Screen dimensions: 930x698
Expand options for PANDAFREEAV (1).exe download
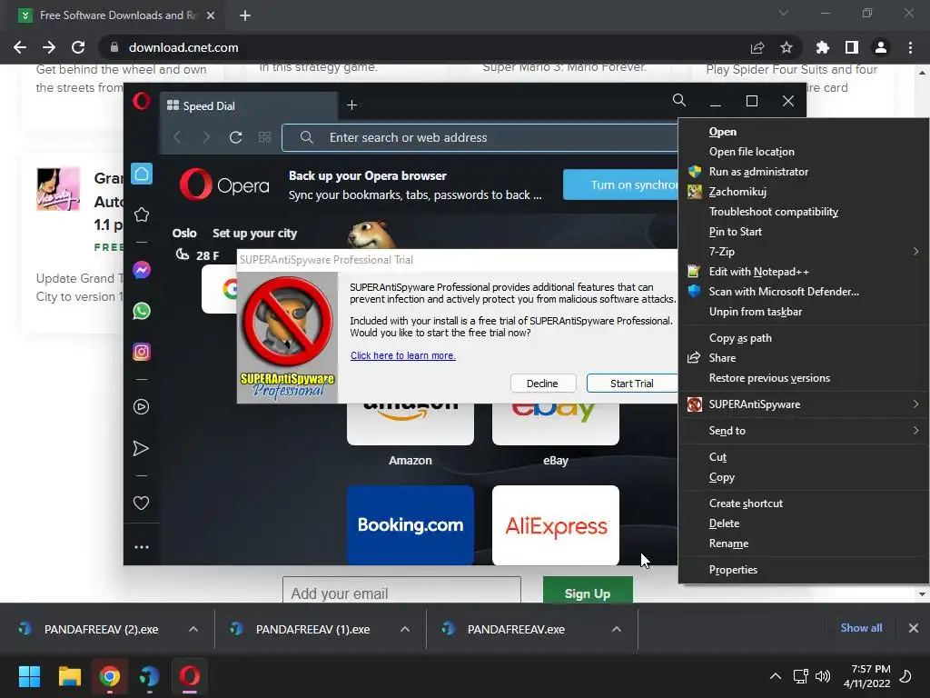coord(405,629)
